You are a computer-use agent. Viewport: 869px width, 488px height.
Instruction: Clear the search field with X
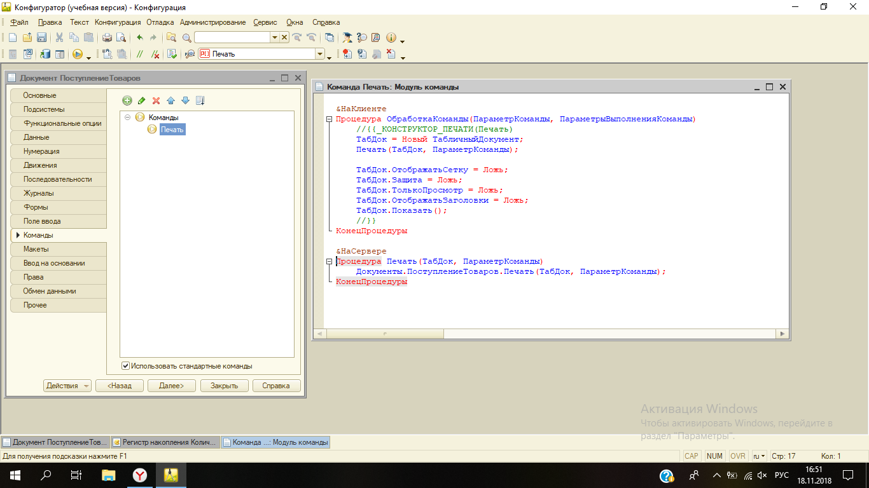(284, 37)
